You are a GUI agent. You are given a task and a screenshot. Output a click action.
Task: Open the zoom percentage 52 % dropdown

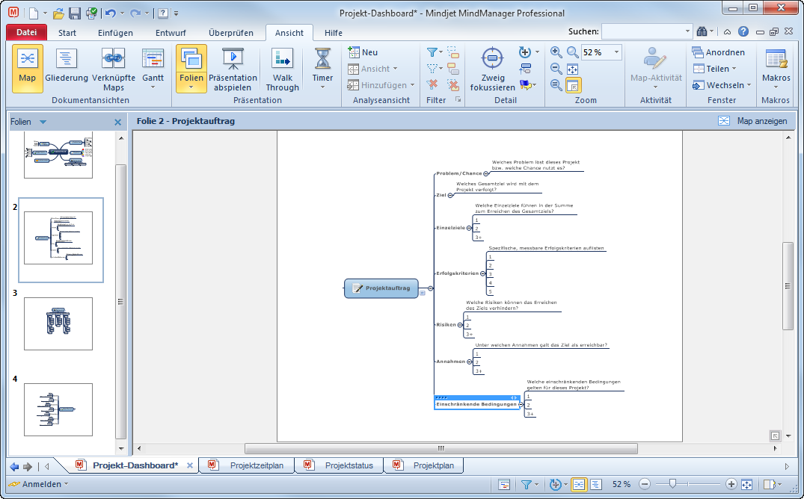[616, 52]
